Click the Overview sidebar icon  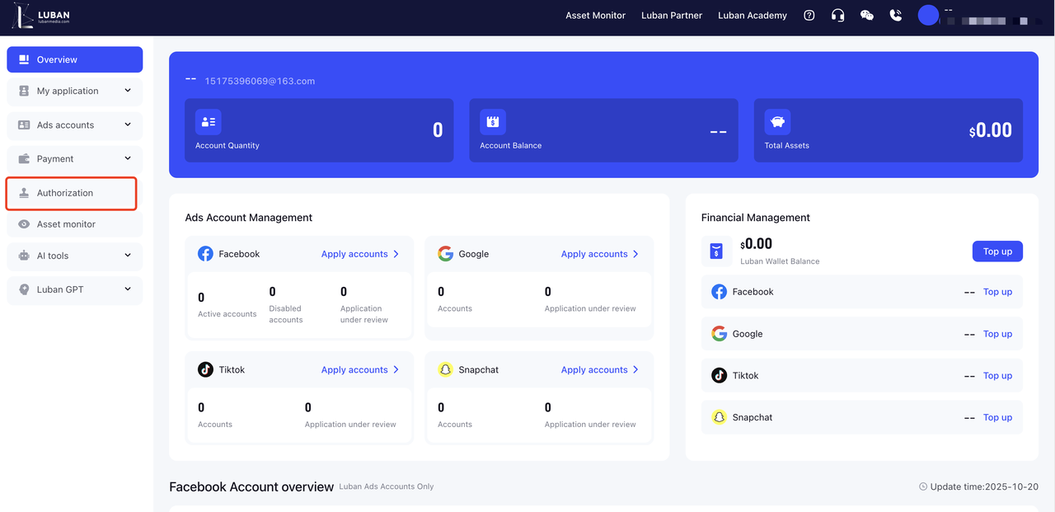[24, 59]
